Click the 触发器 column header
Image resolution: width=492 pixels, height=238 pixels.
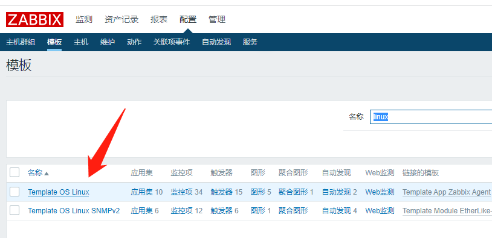pos(222,173)
